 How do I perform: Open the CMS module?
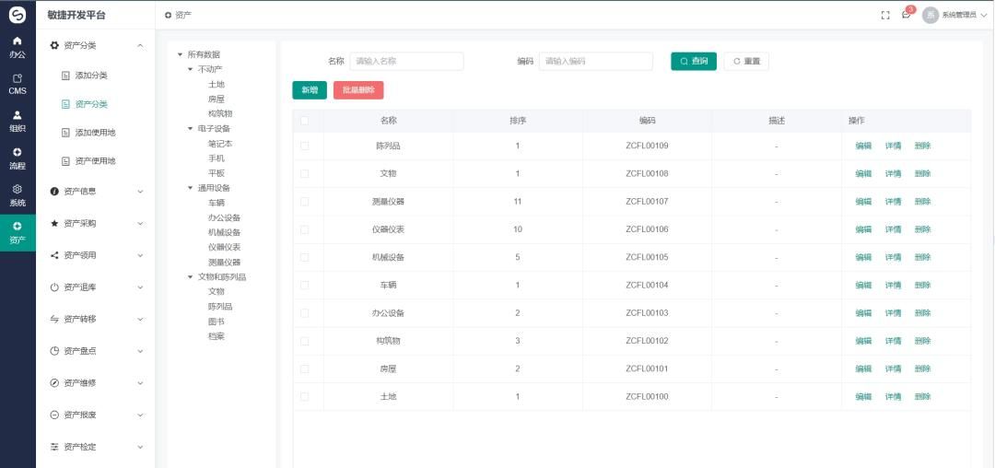coord(18,85)
